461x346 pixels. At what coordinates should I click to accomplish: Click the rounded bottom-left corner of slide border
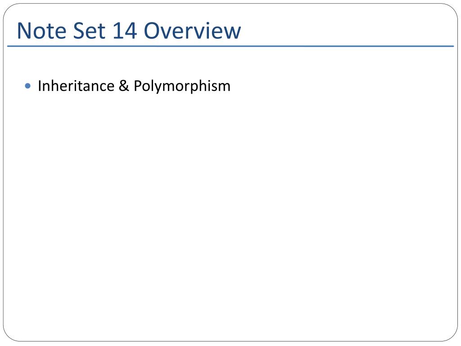point(9,335)
